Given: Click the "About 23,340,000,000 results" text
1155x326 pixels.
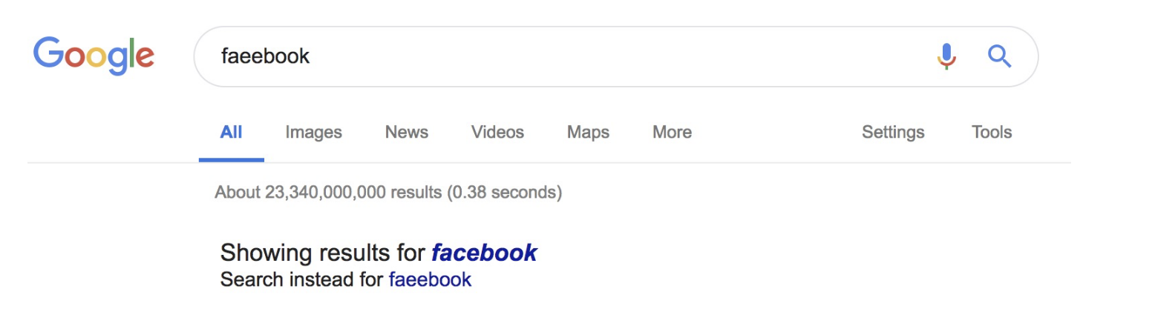Looking at the screenshot, I should click(x=328, y=193).
